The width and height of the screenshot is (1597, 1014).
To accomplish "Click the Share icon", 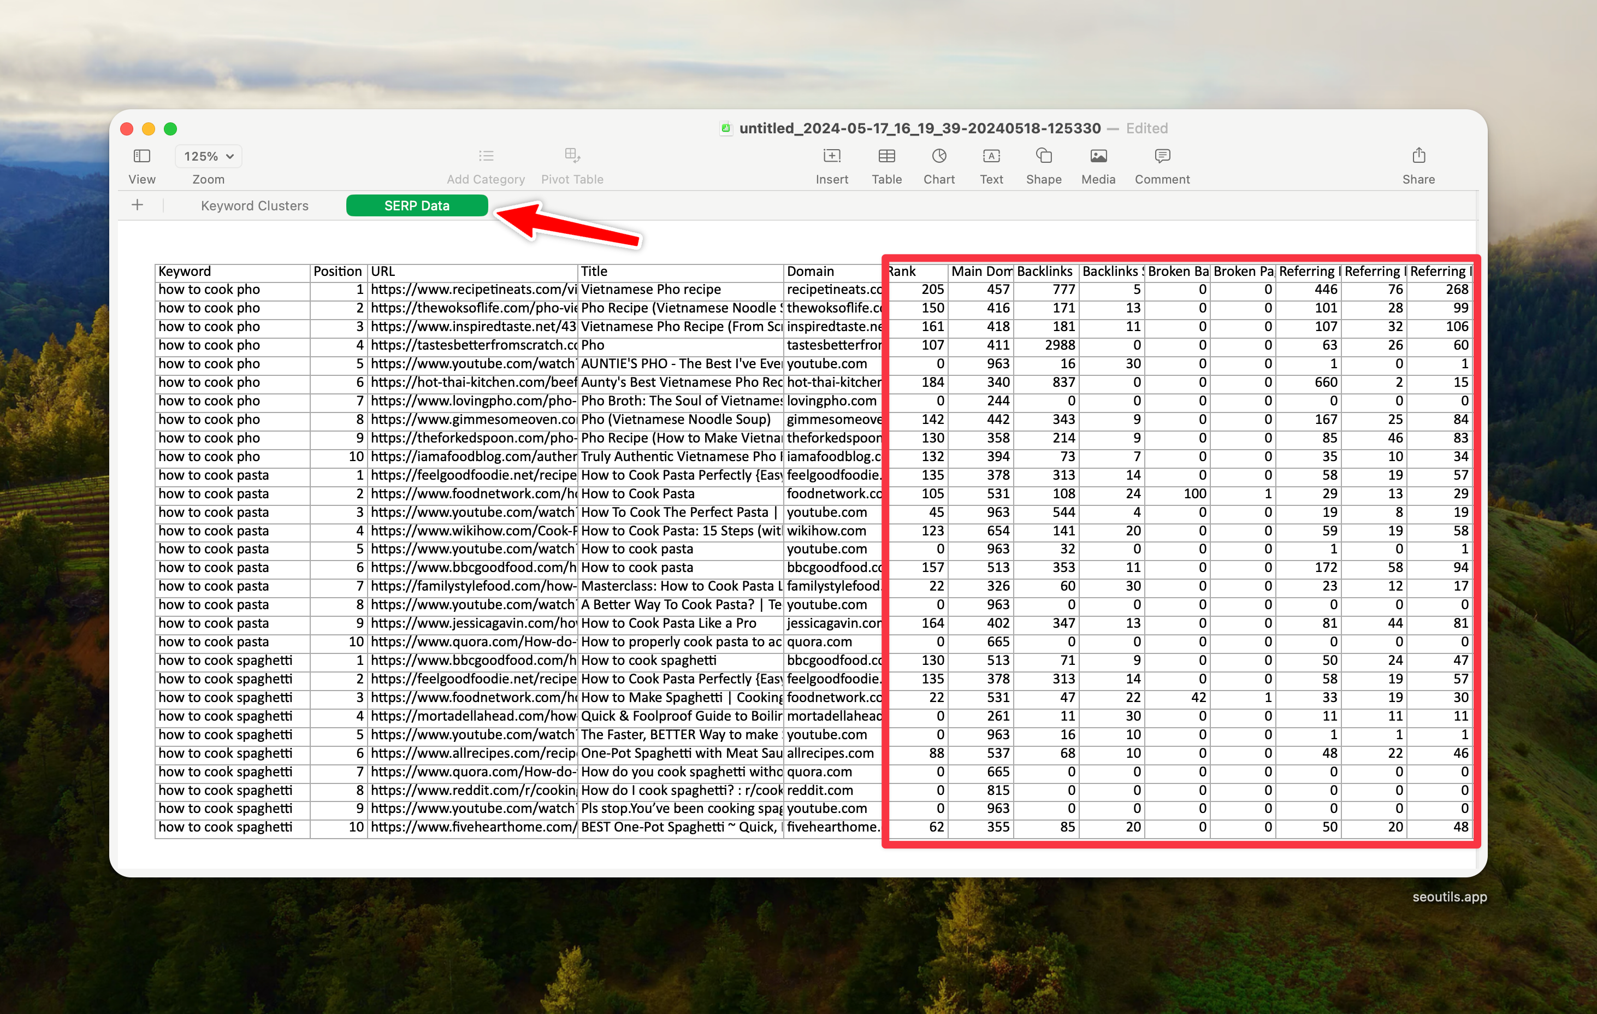I will pyautogui.click(x=1418, y=156).
